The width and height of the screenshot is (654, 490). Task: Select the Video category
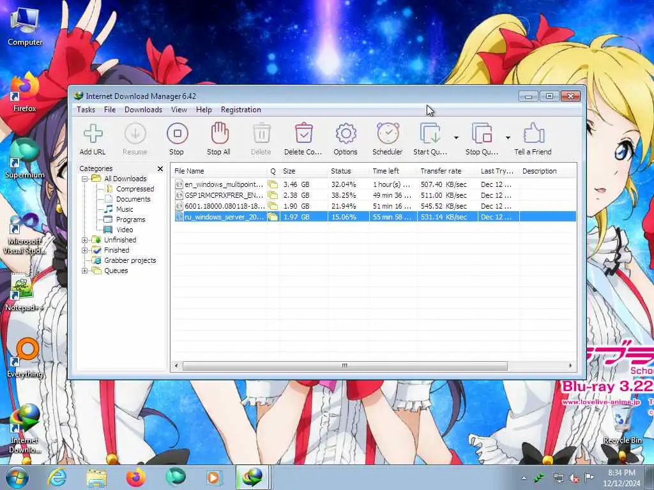(x=125, y=230)
